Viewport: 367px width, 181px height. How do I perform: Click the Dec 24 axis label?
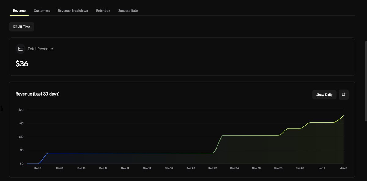(235, 168)
